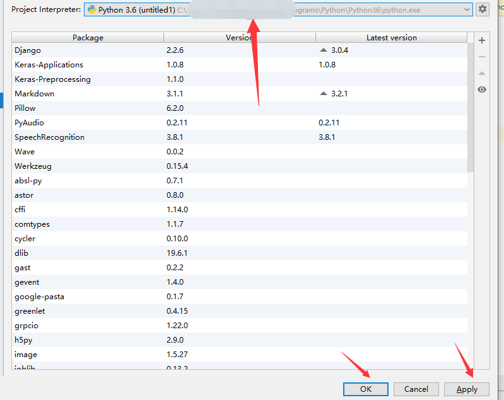
Task: Confirm settings with OK button
Action: coord(366,389)
